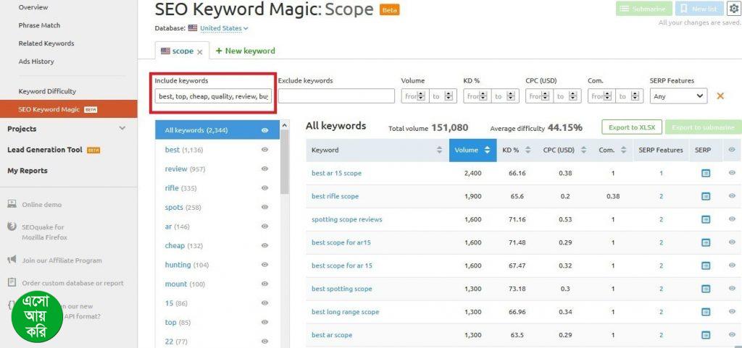Click the Online demo sidebar icon
The width and height of the screenshot is (742, 348).
tap(12, 205)
